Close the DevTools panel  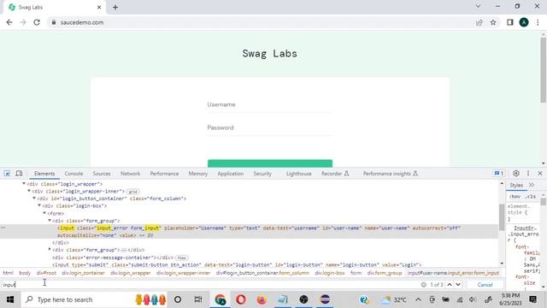[540, 174]
